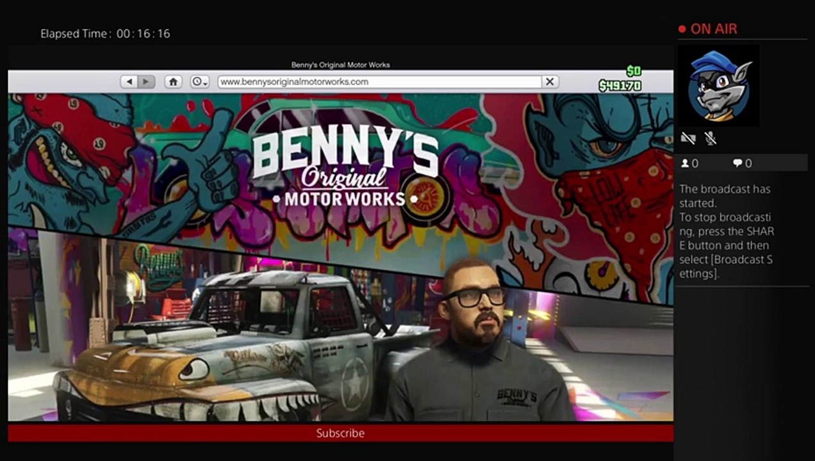
Task: Select the shark-mouth truck image
Action: point(218,346)
